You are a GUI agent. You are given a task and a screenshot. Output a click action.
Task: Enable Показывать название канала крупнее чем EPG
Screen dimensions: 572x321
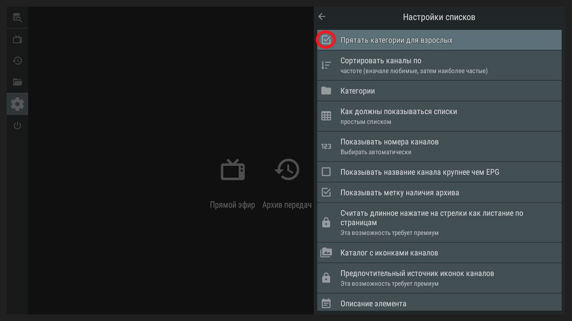[326, 172]
